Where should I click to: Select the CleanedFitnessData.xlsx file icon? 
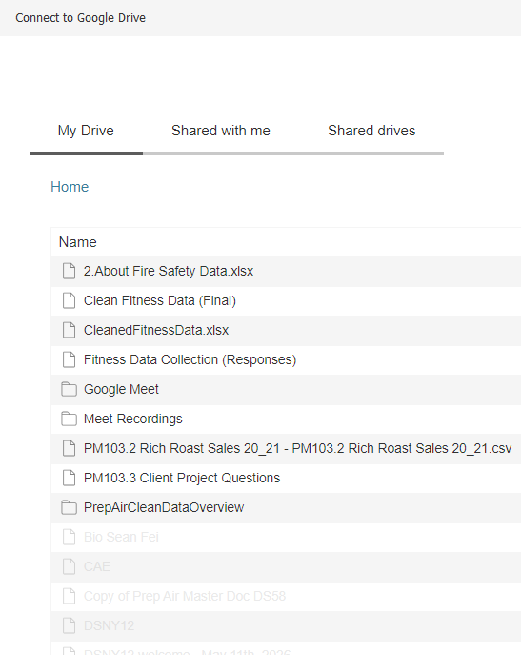pyautogui.click(x=69, y=330)
